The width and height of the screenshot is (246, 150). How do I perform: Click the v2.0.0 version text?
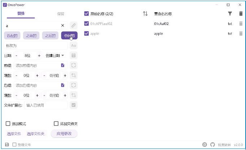[238, 145]
